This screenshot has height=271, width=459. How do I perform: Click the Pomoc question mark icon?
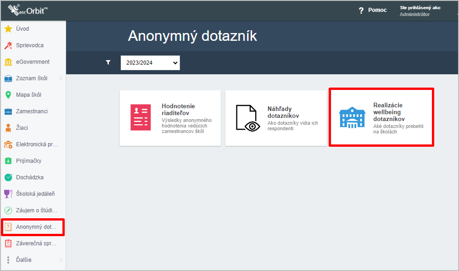coord(361,11)
